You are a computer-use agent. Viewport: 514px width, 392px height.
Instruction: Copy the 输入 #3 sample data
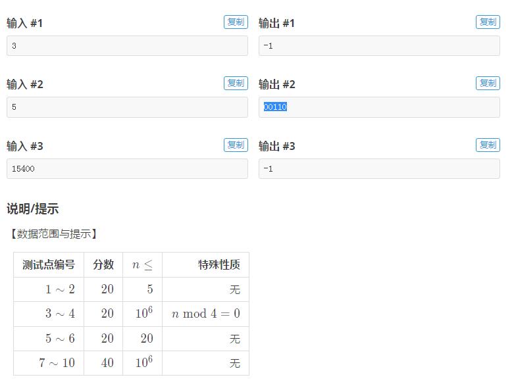pyautogui.click(x=235, y=145)
